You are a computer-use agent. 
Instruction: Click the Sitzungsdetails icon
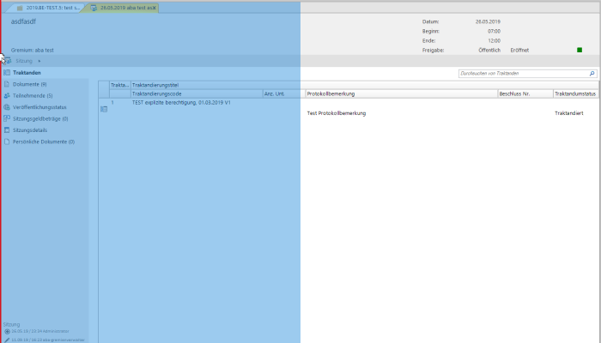[x=7, y=130]
